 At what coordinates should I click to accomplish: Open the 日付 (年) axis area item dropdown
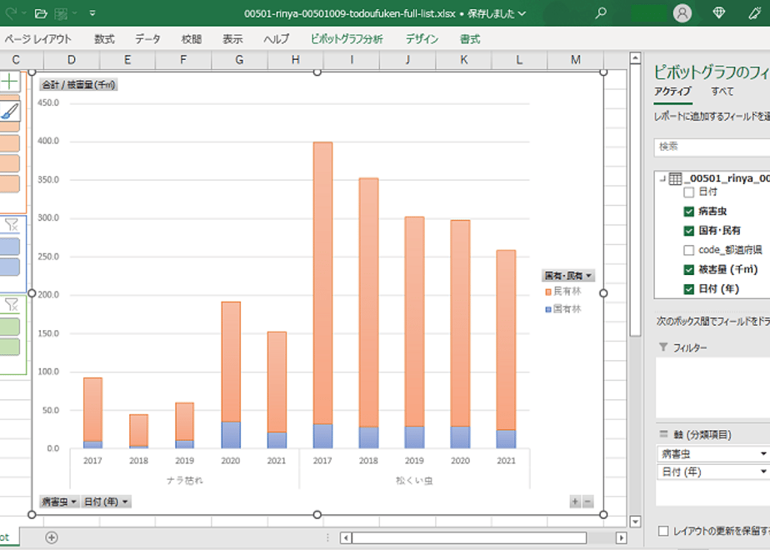click(x=763, y=472)
